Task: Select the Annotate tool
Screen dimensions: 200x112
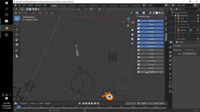Action: tap(17, 50)
